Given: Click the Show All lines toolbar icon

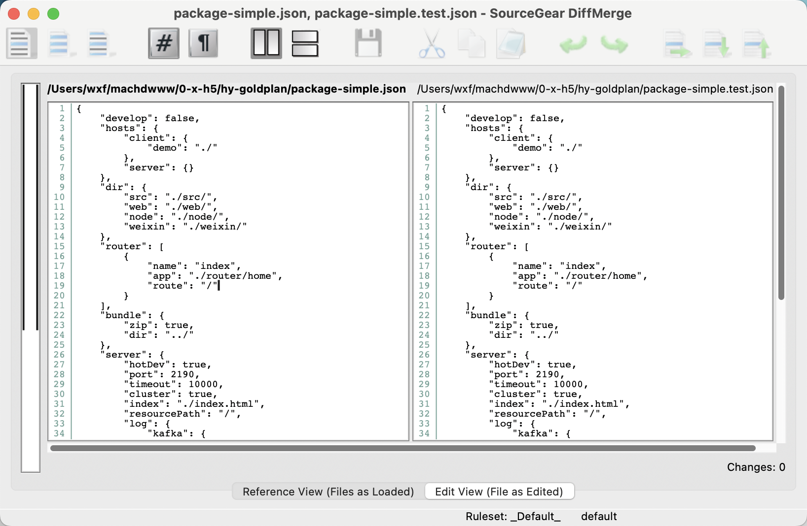Looking at the screenshot, I should (x=21, y=43).
